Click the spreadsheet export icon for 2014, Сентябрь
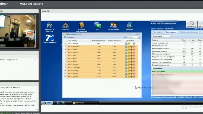The image size is (203, 114). click(126, 67)
